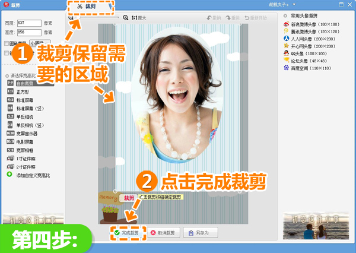Switch to the 裁剪 tab
The width and height of the screenshot is (356, 253).
[x=90, y=7]
